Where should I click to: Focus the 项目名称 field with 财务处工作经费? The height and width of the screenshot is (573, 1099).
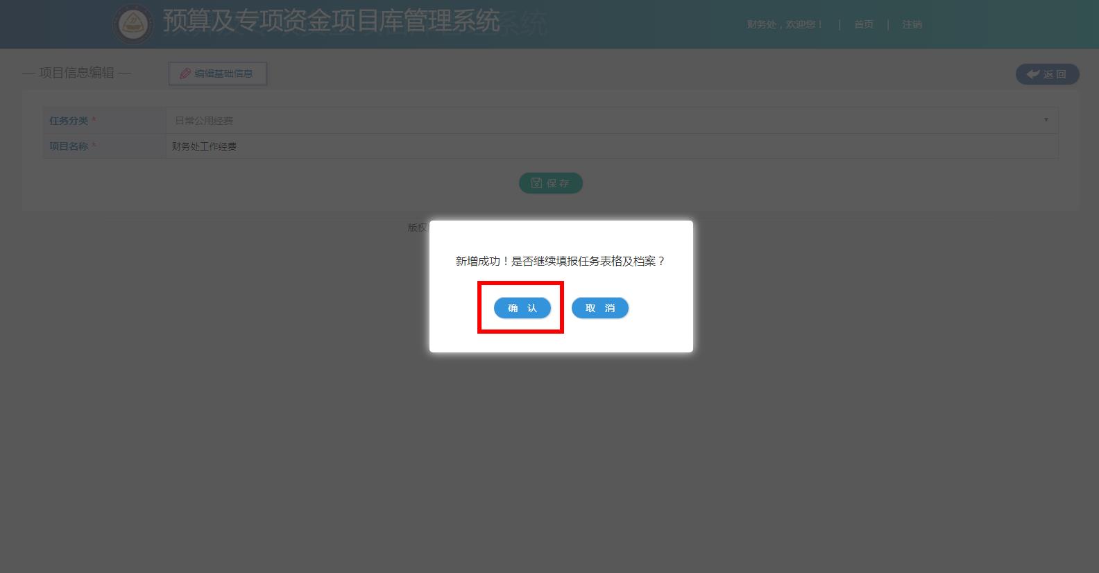[612, 146]
